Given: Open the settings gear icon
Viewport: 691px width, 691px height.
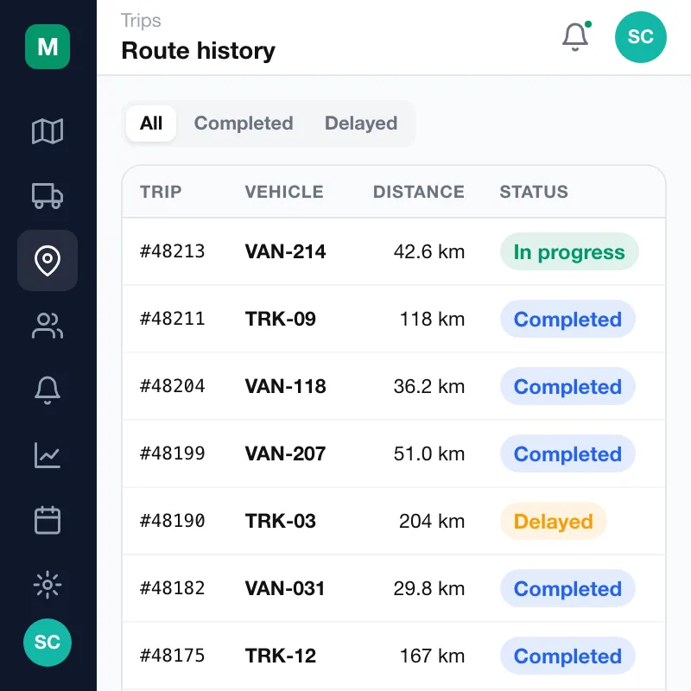Looking at the screenshot, I should tap(48, 585).
